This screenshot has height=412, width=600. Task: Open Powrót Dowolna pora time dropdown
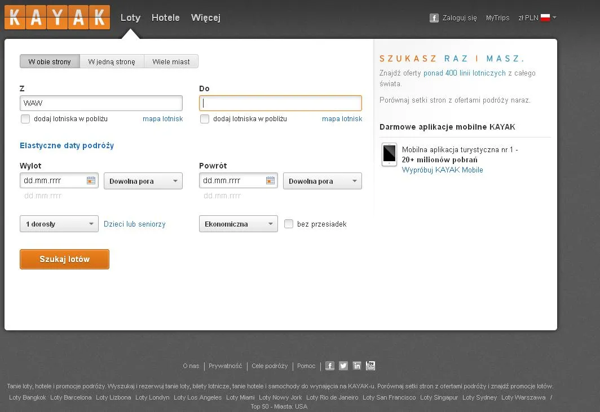(x=322, y=181)
